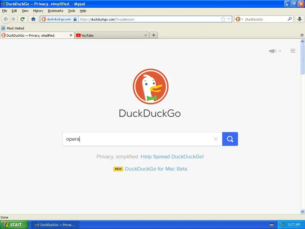
Task: Open the search engine selector dropdown
Action: tap(239, 19)
